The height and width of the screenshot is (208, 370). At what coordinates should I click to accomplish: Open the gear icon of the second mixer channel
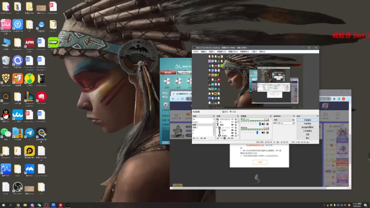click(x=267, y=133)
